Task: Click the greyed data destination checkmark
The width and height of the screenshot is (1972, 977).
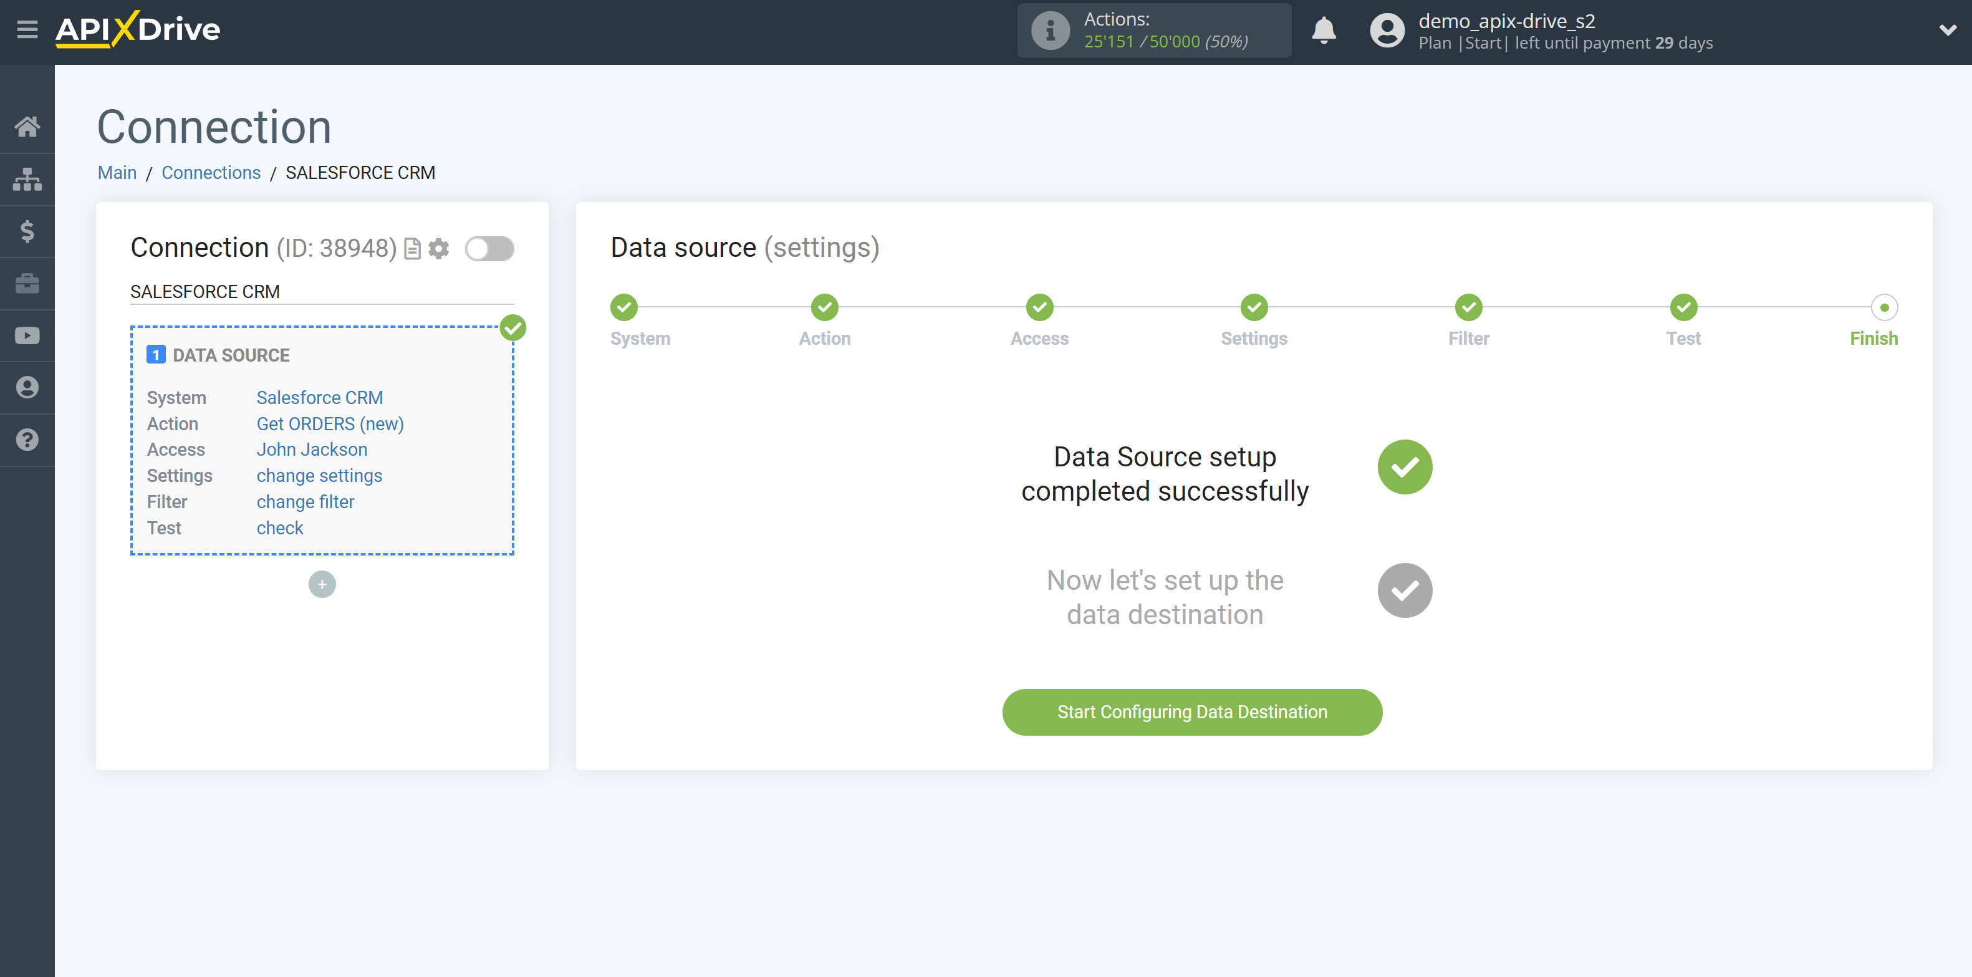Action: pos(1403,591)
